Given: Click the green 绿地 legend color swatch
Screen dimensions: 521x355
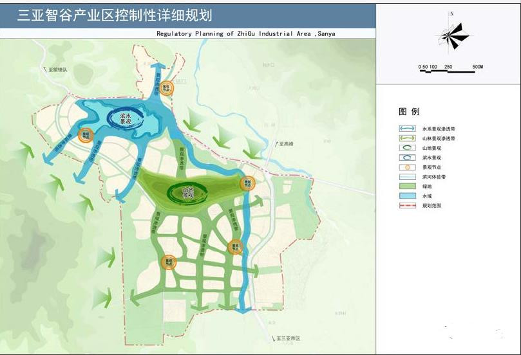Looking at the screenshot, I should click(x=408, y=187).
